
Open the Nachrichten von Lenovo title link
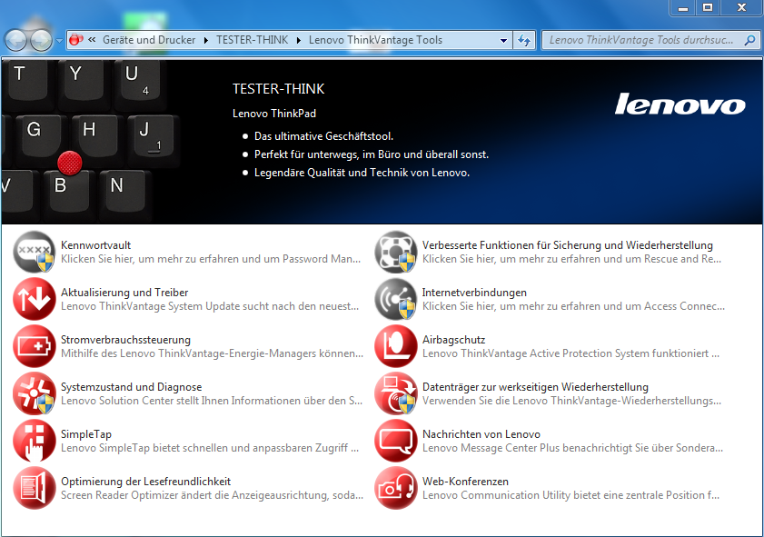tap(481, 434)
